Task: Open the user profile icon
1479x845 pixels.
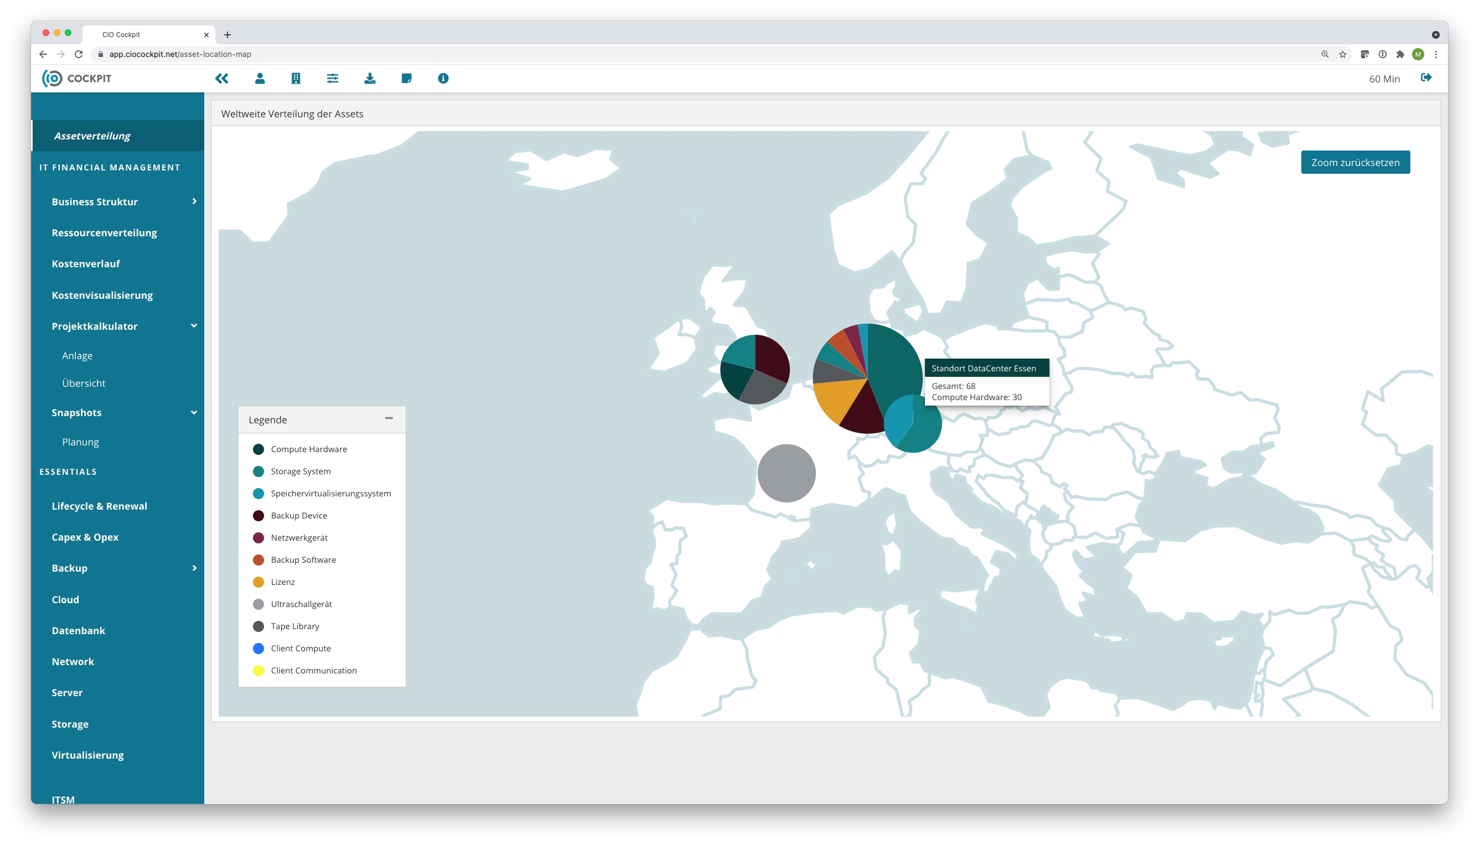Action: coord(260,79)
